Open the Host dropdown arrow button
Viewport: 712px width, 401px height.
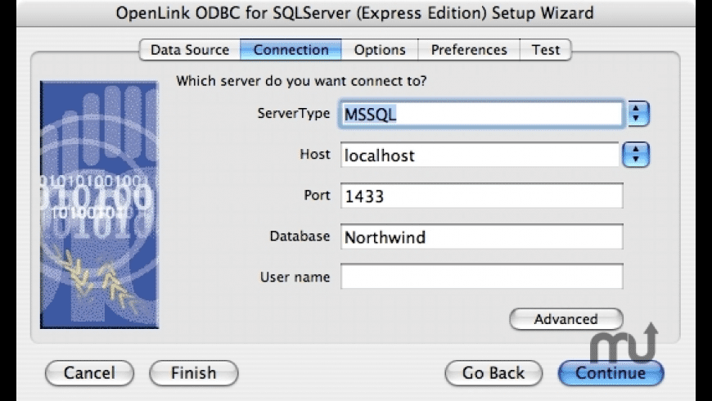(638, 154)
